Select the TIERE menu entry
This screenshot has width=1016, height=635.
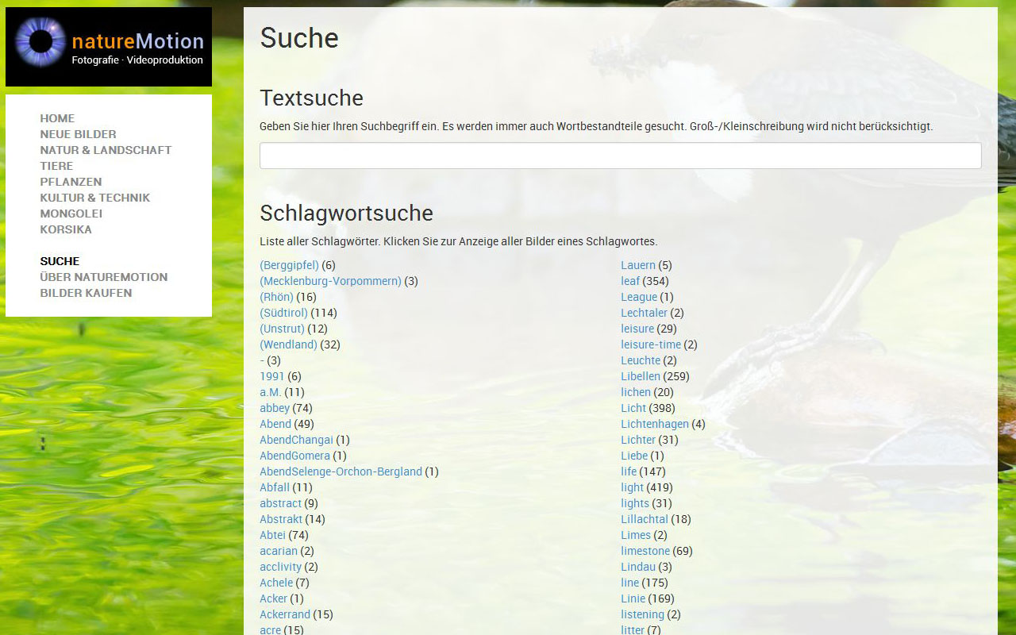[x=56, y=166]
